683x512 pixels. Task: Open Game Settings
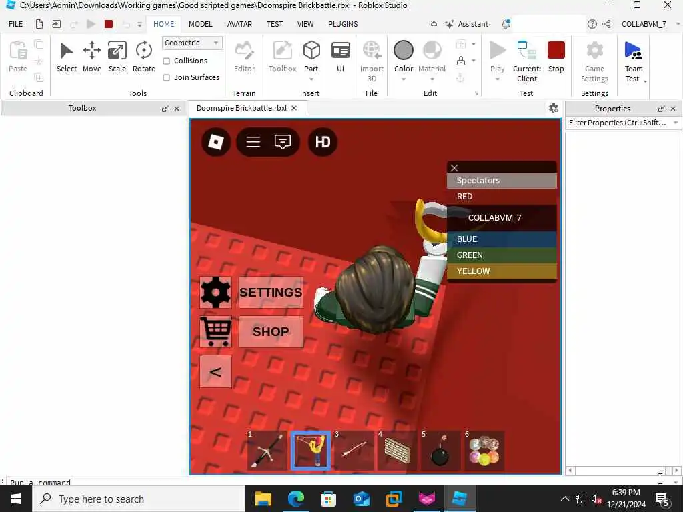click(x=594, y=61)
